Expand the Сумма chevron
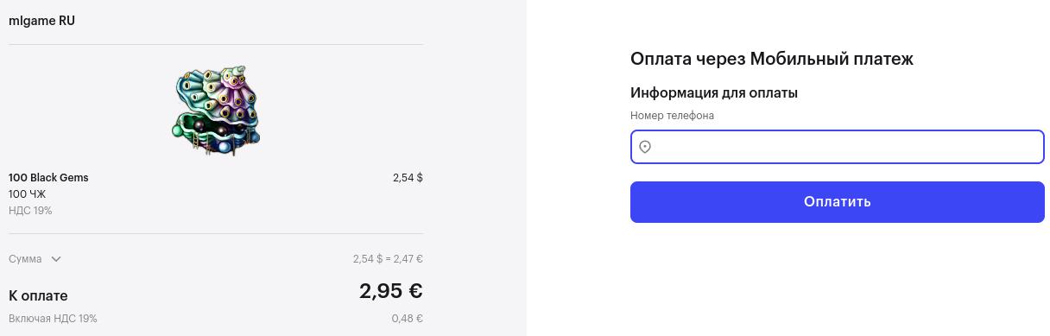 click(x=56, y=259)
